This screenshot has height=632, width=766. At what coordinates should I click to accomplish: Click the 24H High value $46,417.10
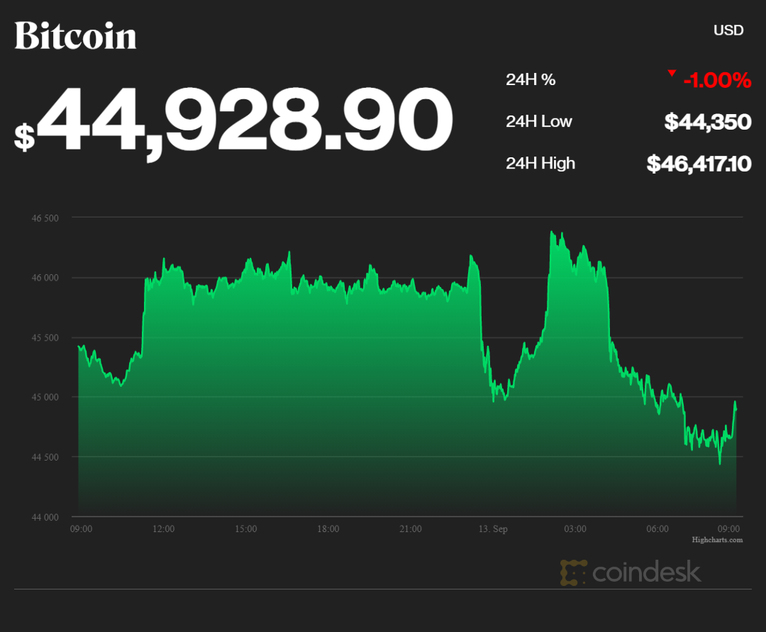coord(699,164)
